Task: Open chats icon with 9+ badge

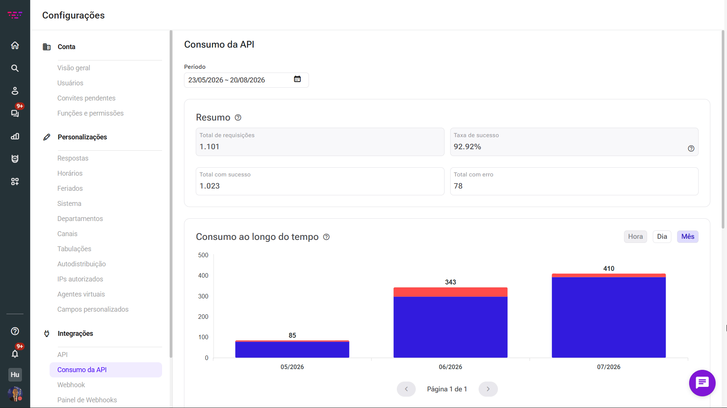Action: [x=15, y=113]
